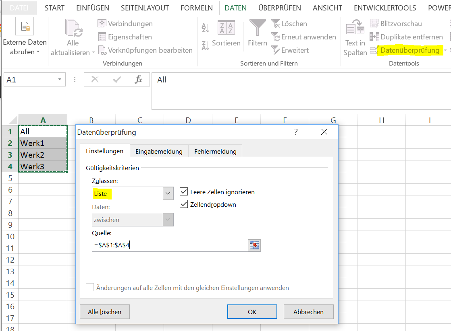Click the Abbrechen button
Image resolution: width=451 pixels, height=331 pixels.
[x=309, y=312]
